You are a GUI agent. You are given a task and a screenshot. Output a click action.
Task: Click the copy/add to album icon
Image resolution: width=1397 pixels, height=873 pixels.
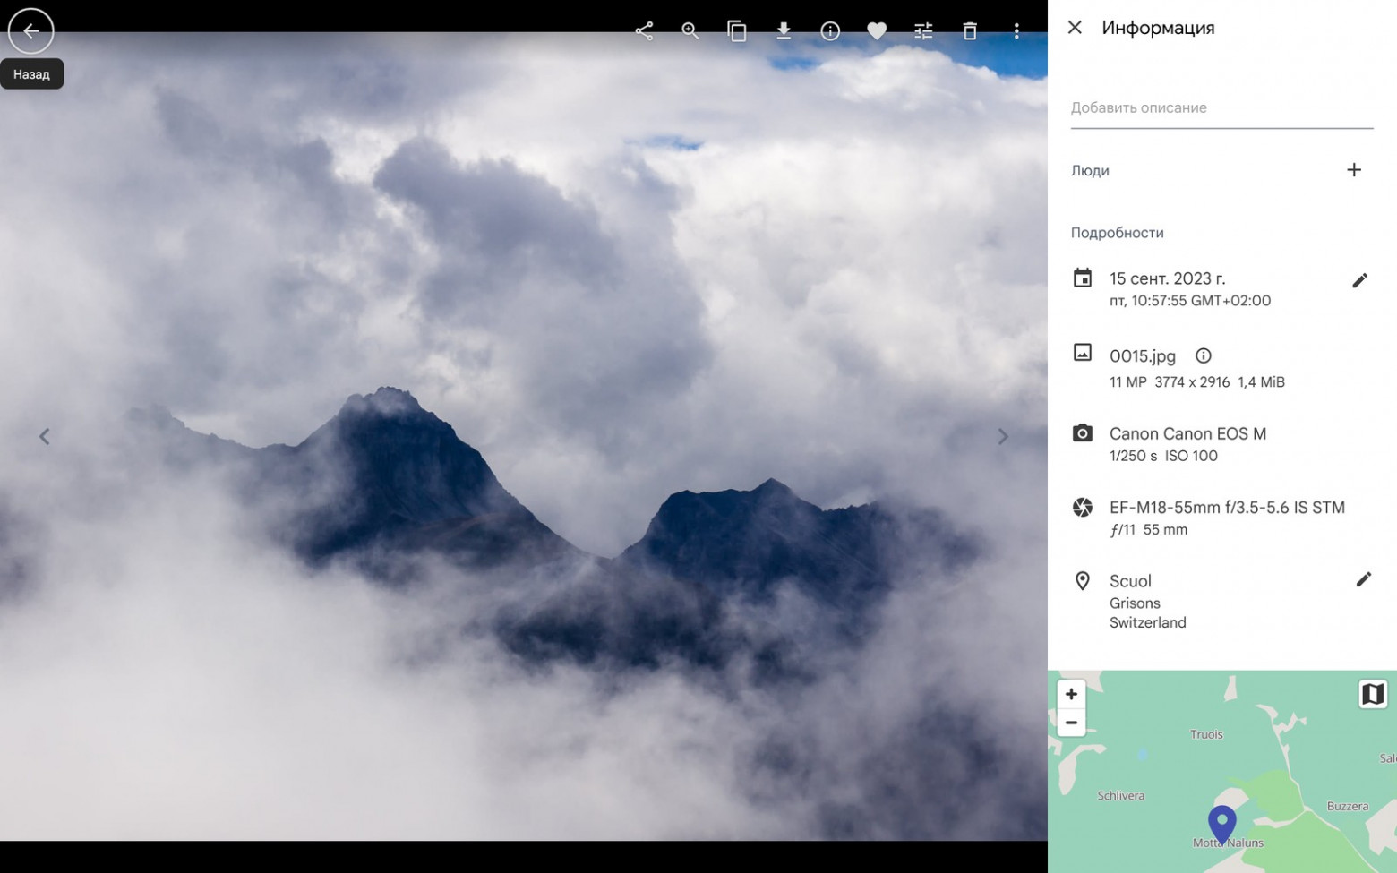point(737,31)
